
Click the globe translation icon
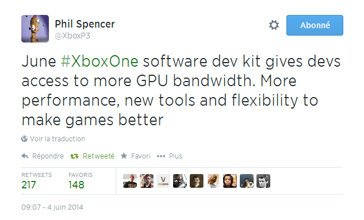coord(24,139)
